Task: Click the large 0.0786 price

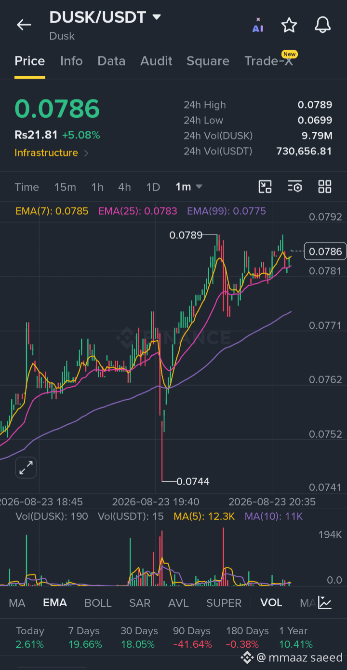Action: 57,109
